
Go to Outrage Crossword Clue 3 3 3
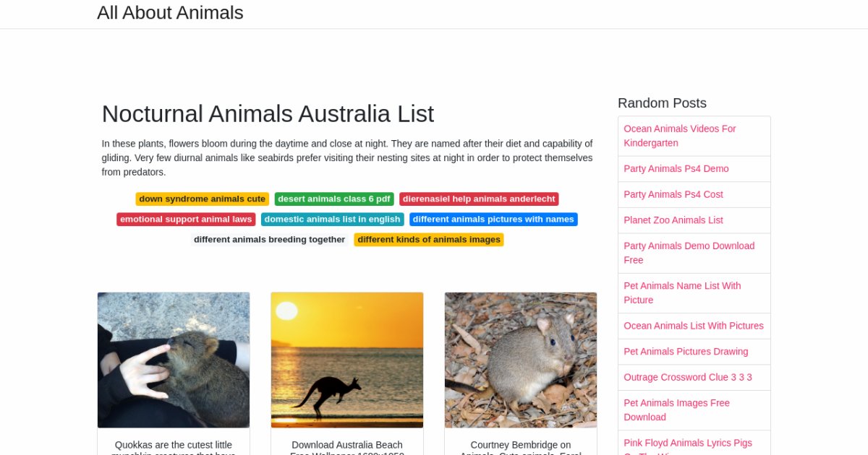pos(688,377)
